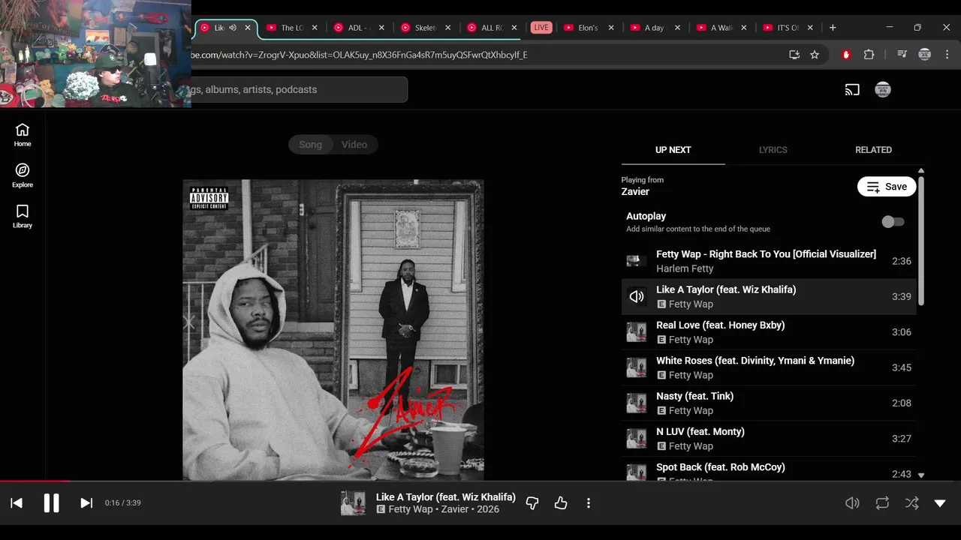The height and width of the screenshot is (540, 961).
Task: Skip to the previous track
Action: click(17, 503)
